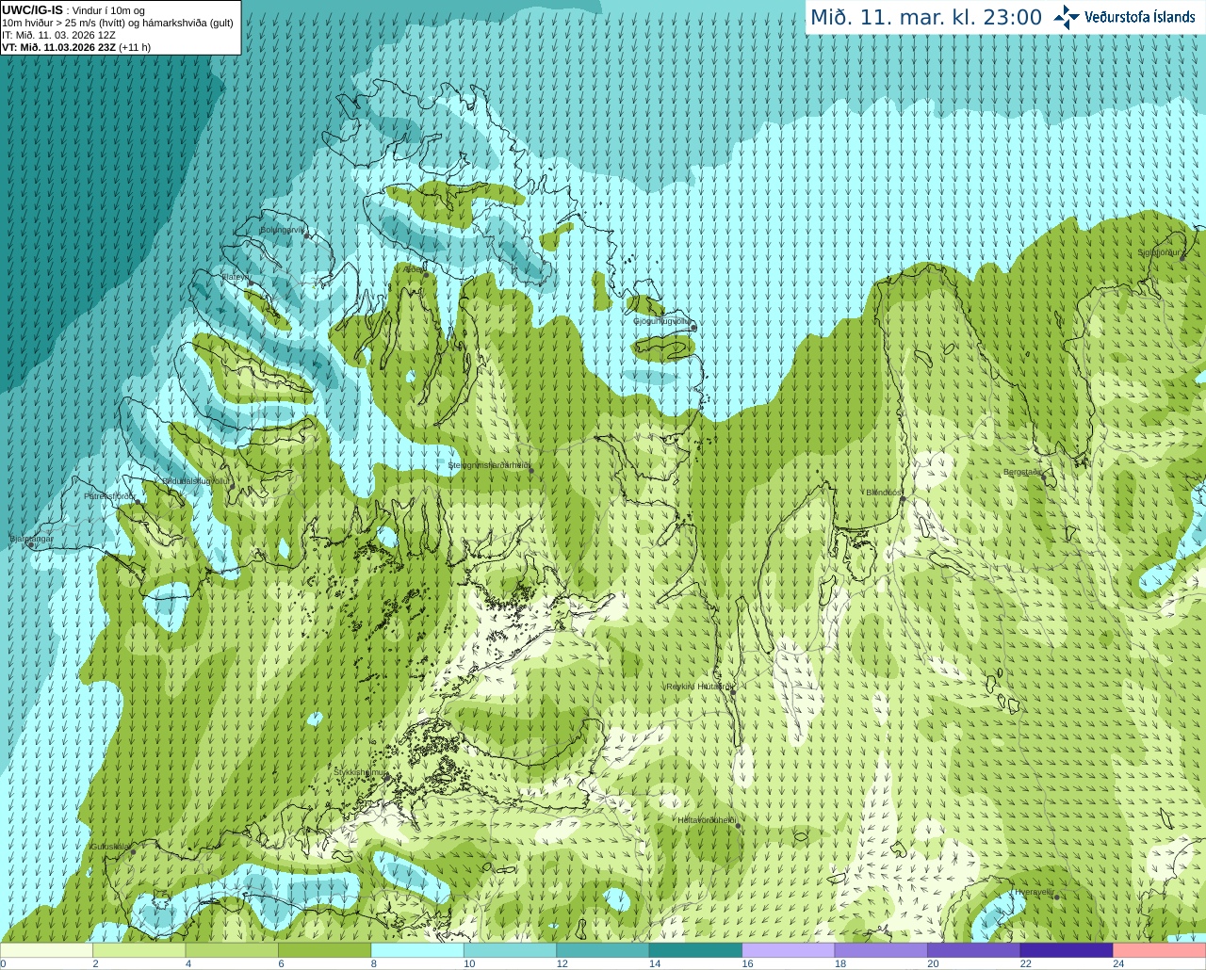Screen dimensions: 1206x970
Task: Select the pink above-24 m/s legend color
Action: tap(1160, 950)
